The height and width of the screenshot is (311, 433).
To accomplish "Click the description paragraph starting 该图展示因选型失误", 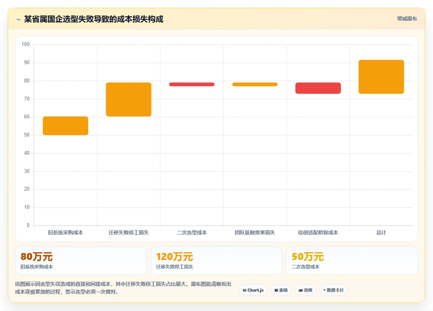I will [123, 288].
